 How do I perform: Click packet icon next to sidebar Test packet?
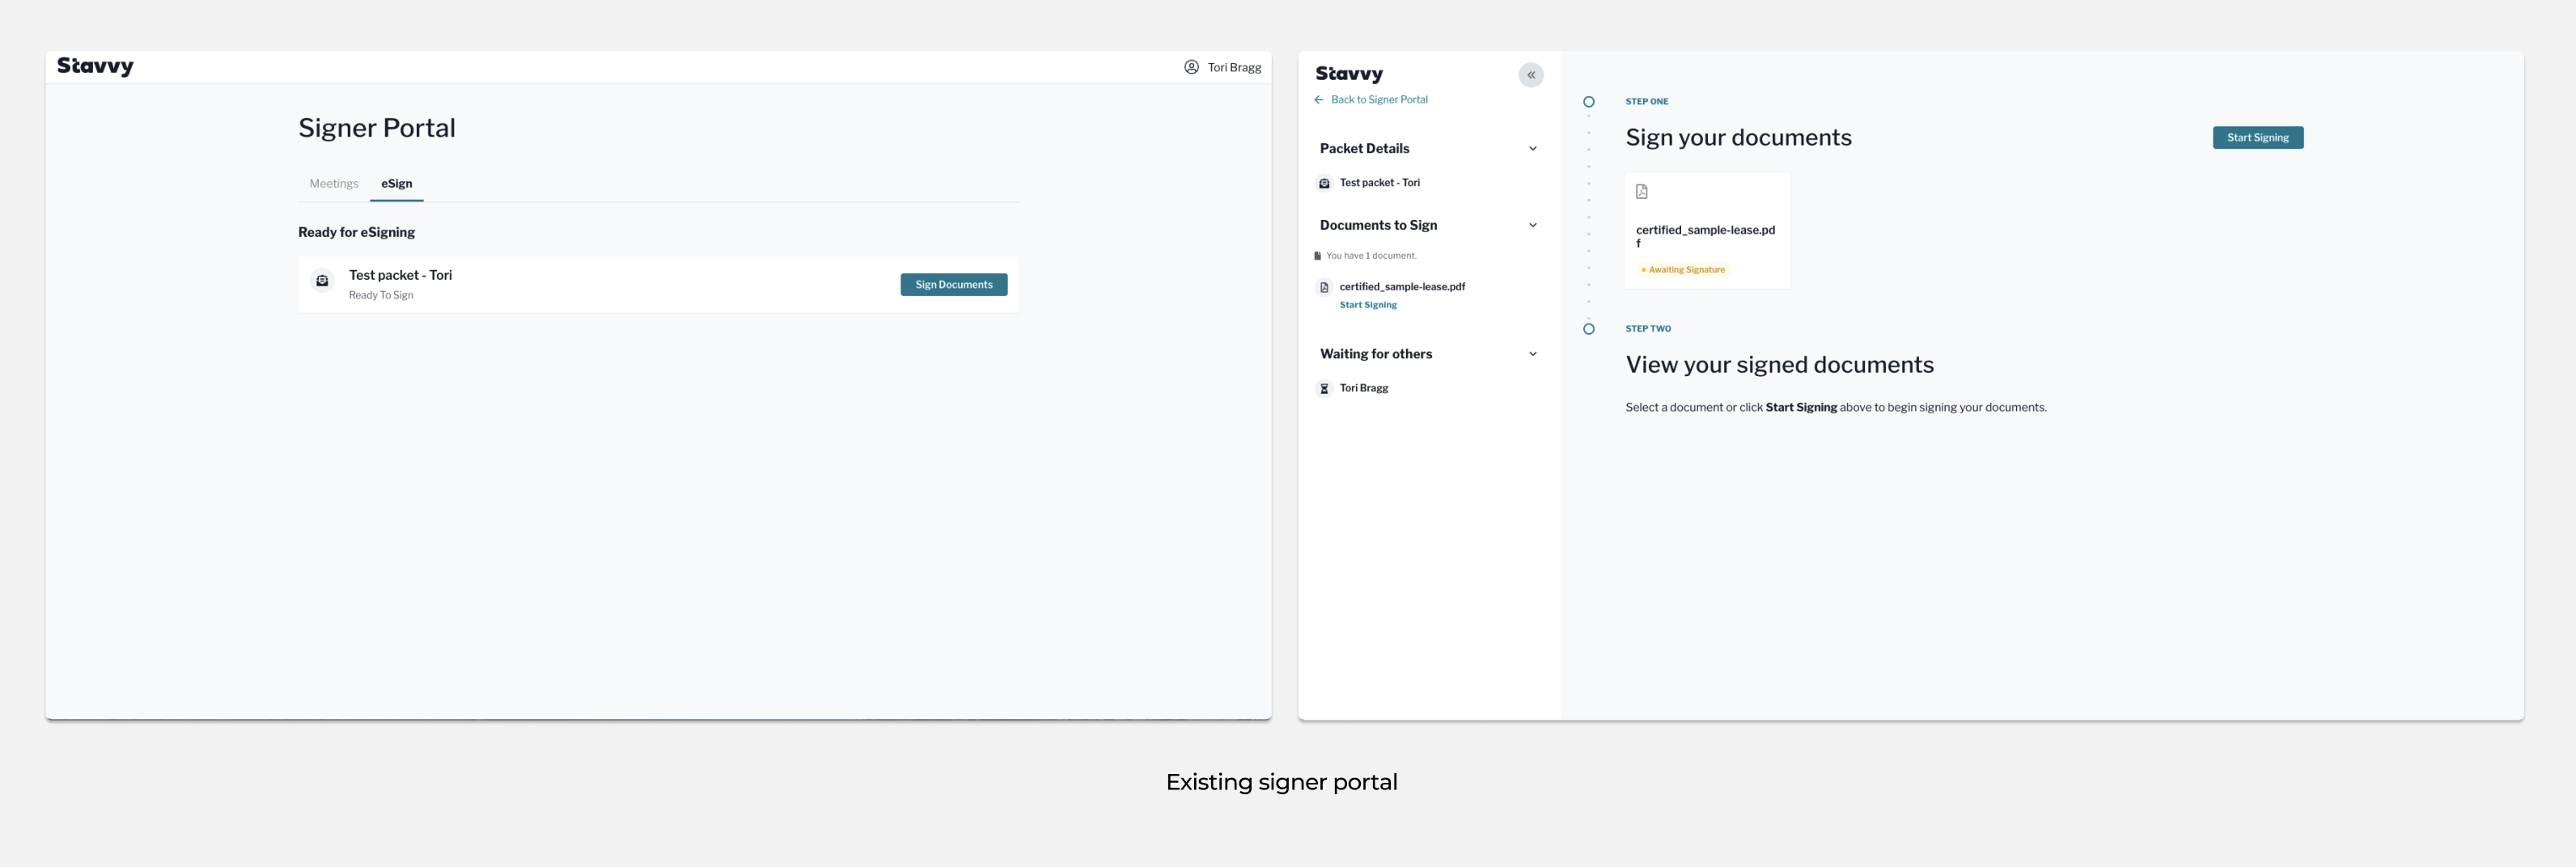1324,183
